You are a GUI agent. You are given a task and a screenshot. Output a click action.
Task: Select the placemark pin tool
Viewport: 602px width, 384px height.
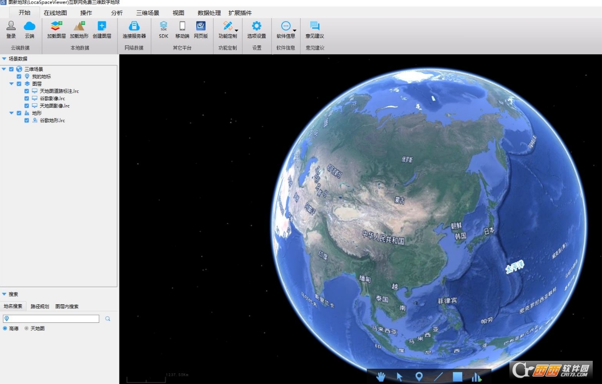point(419,377)
